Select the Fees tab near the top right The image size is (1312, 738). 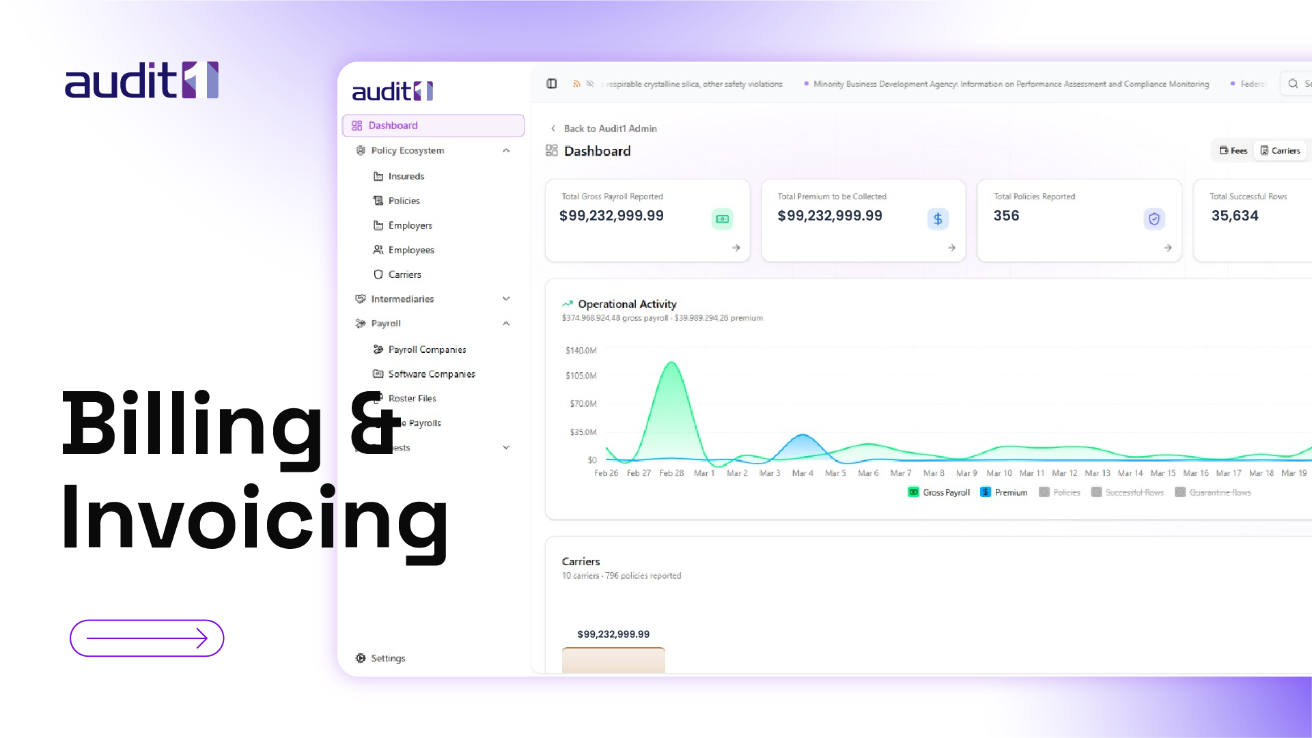pos(1233,150)
